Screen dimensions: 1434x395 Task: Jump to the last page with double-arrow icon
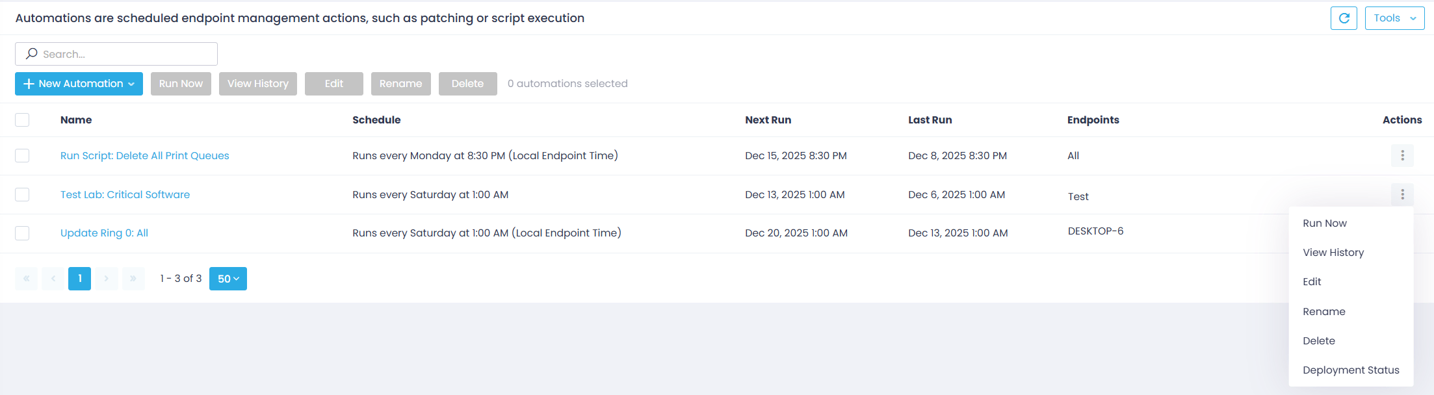pos(133,278)
